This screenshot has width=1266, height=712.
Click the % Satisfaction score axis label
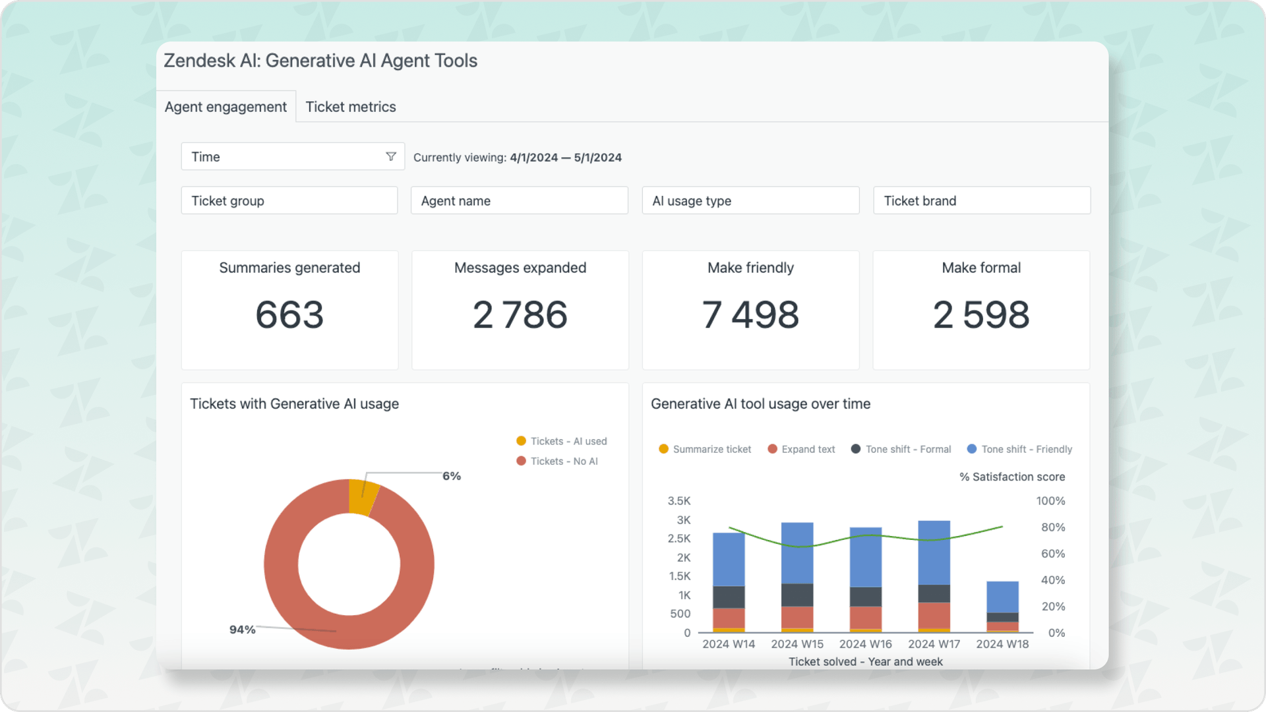point(1012,477)
